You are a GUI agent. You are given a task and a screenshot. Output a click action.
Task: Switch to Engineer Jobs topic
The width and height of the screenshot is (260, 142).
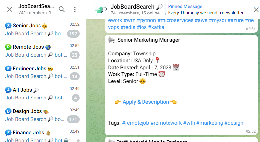36,72
